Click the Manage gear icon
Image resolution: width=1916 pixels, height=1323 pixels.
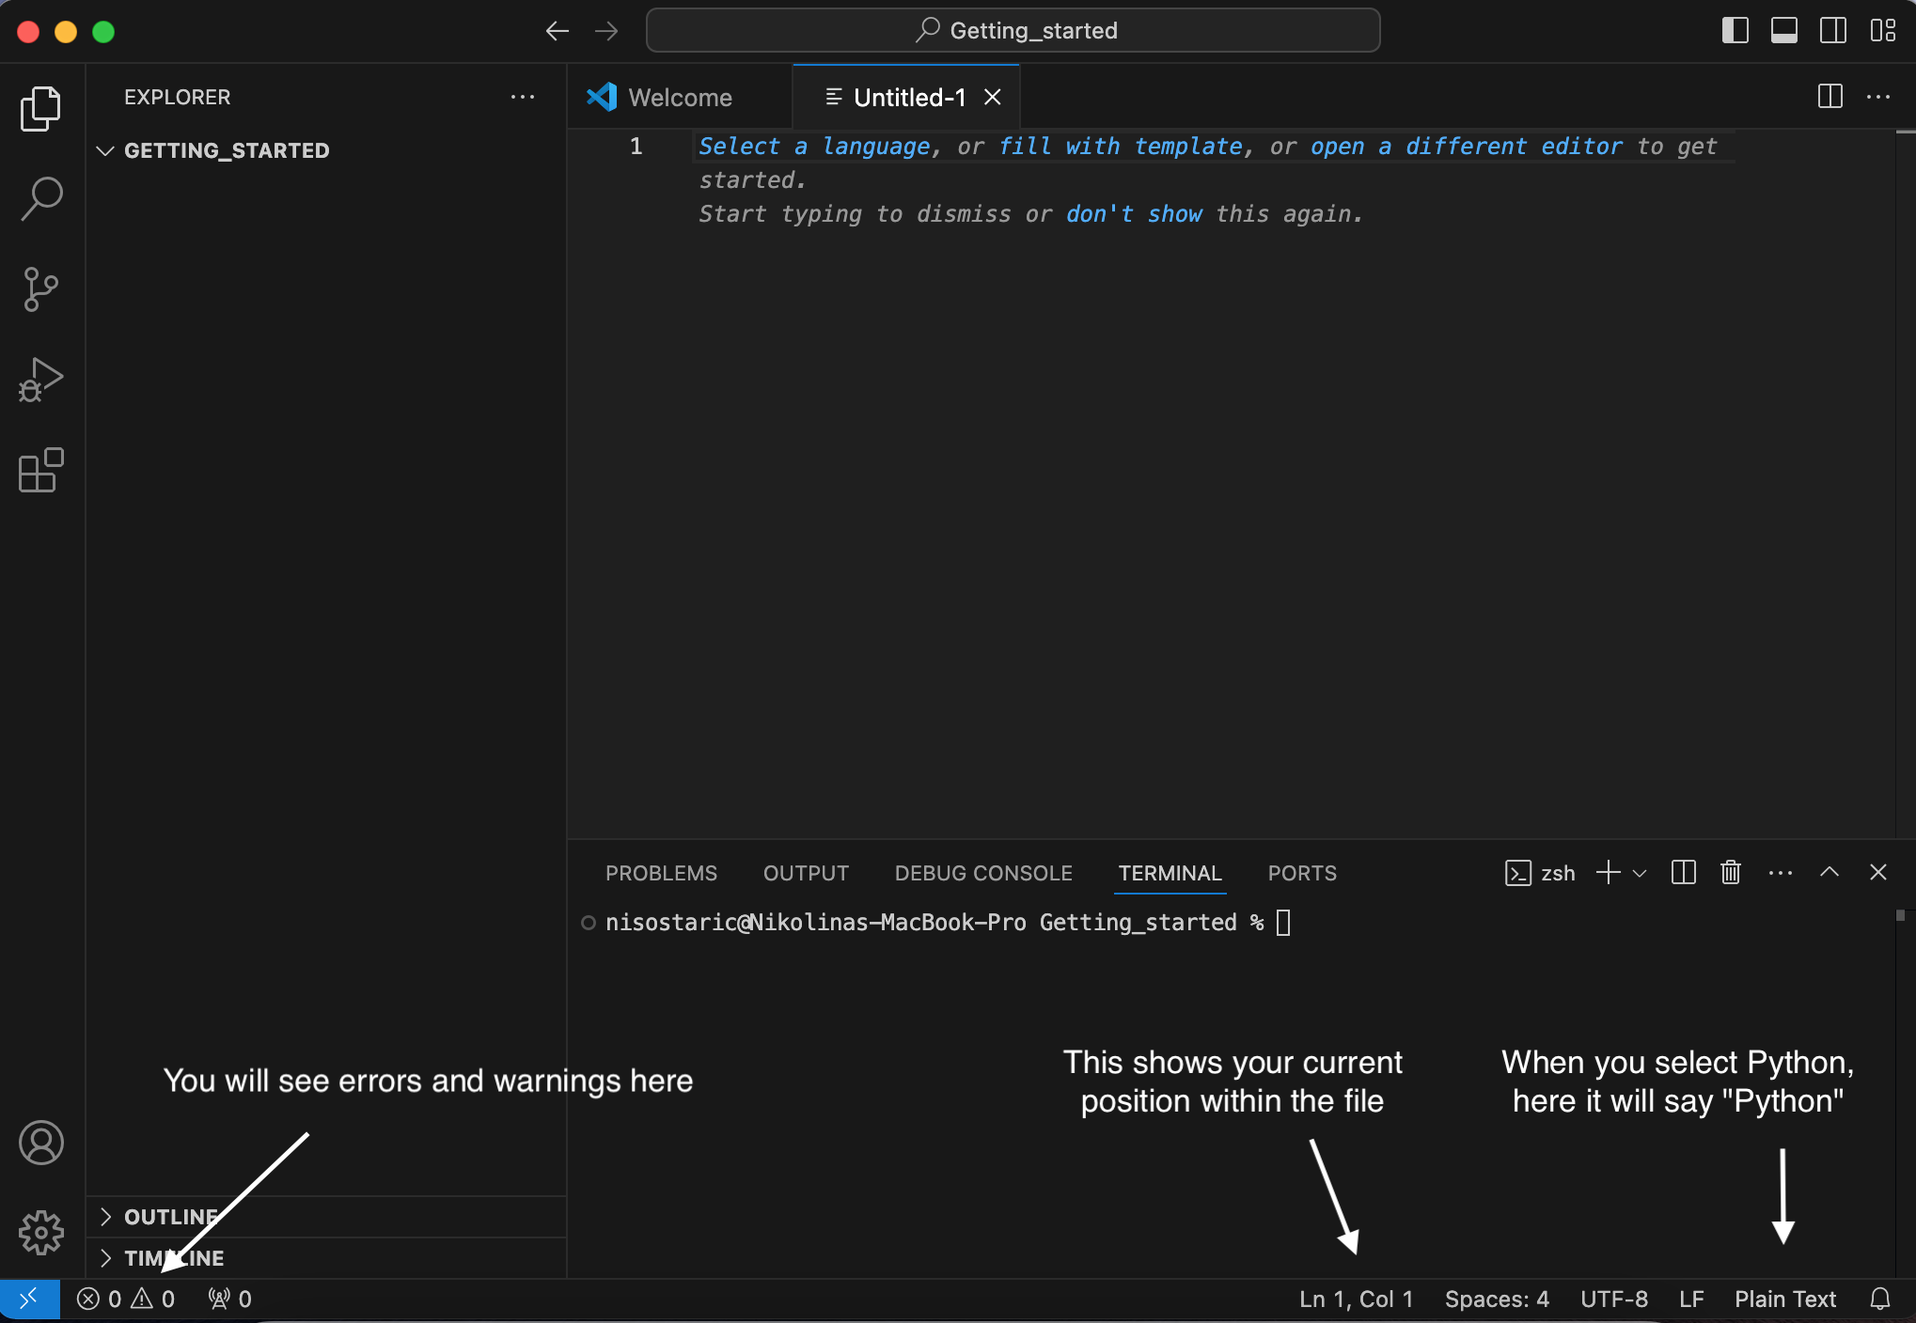pos(41,1232)
